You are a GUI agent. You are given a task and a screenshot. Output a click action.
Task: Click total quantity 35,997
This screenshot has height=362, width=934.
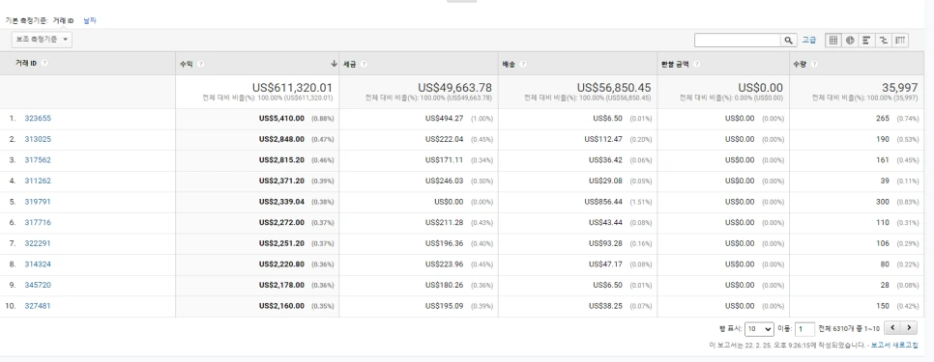pyautogui.click(x=899, y=88)
